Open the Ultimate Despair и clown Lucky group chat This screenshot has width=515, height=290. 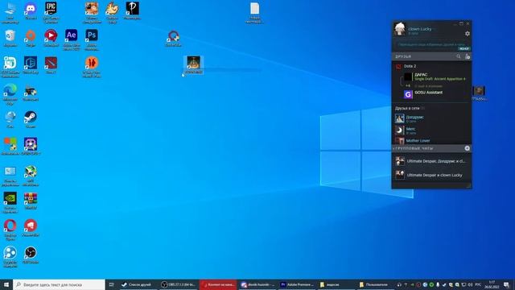(x=431, y=175)
